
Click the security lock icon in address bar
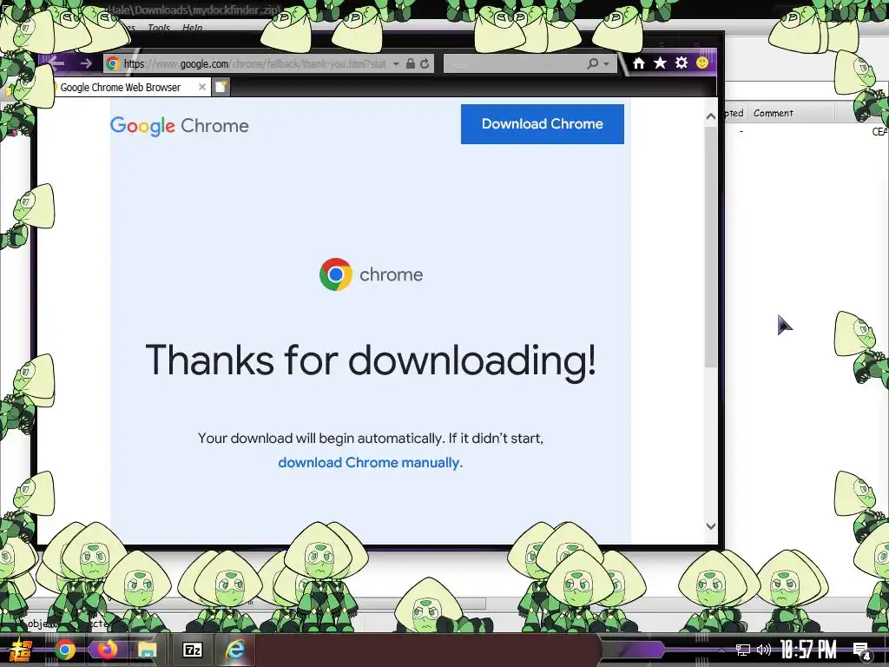411,63
